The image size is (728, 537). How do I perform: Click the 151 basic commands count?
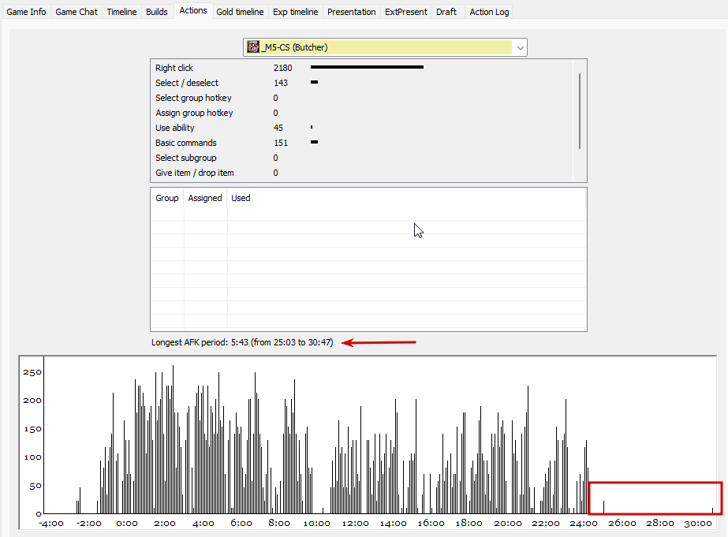tap(281, 143)
